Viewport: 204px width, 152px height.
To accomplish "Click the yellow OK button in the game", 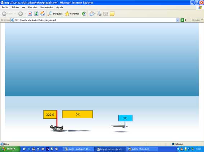I will click(x=77, y=114).
